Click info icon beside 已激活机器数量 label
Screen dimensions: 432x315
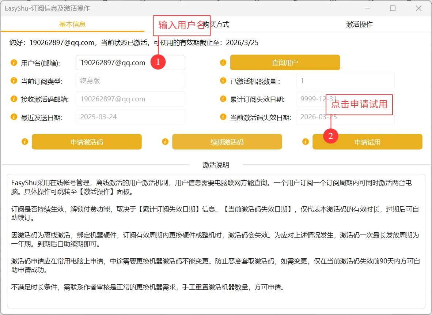223,80
